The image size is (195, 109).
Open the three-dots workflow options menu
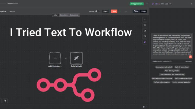pos(126,11)
